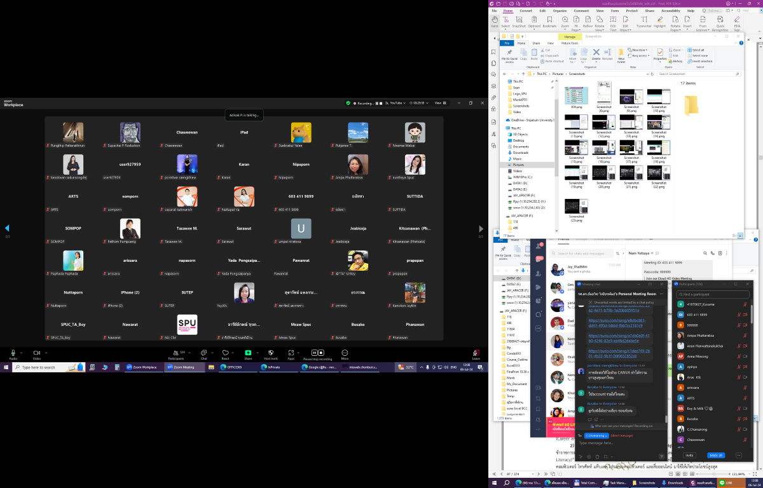Click Reflow in the Foxit ribbon

588,22
